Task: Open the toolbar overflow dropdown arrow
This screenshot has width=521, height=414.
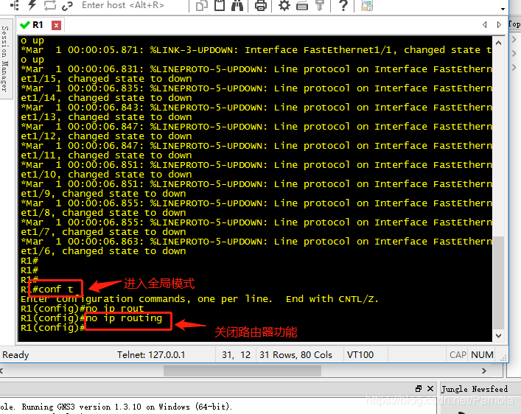Action: pyautogui.click(x=503, y=9)
